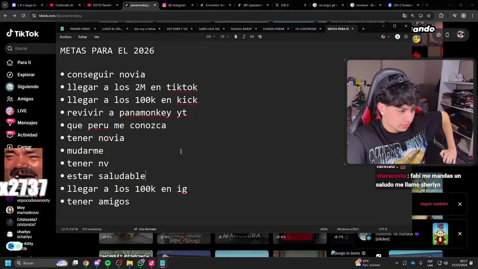Open the Editar menu
Screen dimensions: 478x269
coord(83,37)
